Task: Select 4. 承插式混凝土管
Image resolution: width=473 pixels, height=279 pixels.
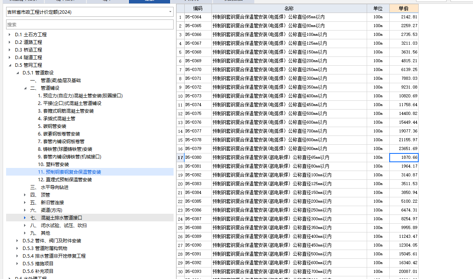Action: (57, 119)
